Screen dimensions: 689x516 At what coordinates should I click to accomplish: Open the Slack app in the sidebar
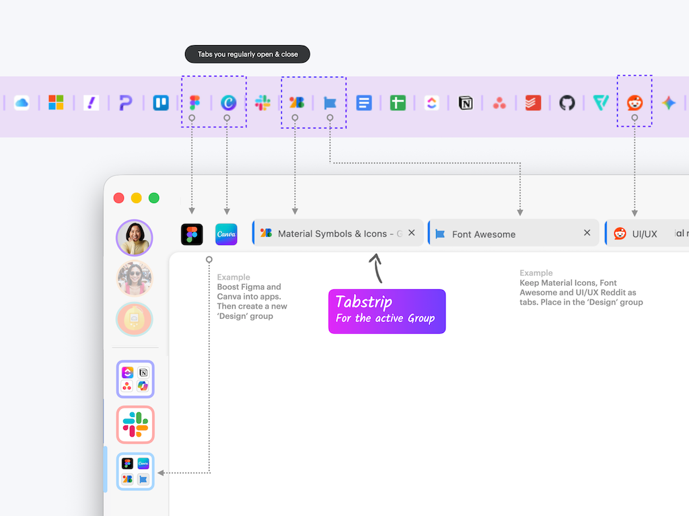[135, 425]
